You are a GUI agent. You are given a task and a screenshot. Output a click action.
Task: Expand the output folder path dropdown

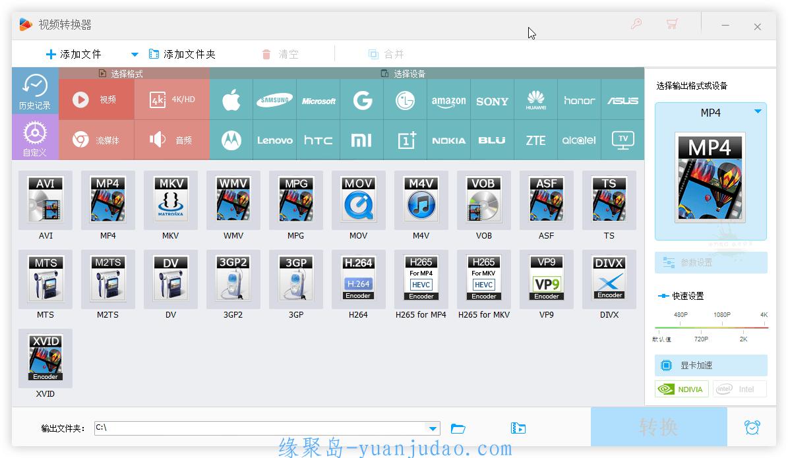coord(432,428)
